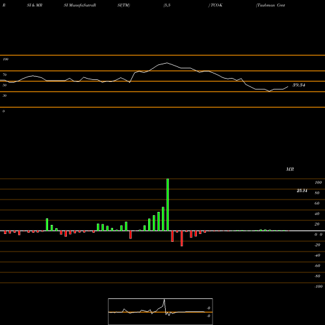Viewport: 325px width, 325px height.
Task: Click the 'SI & MR' header text
Action: pos(34,5)
